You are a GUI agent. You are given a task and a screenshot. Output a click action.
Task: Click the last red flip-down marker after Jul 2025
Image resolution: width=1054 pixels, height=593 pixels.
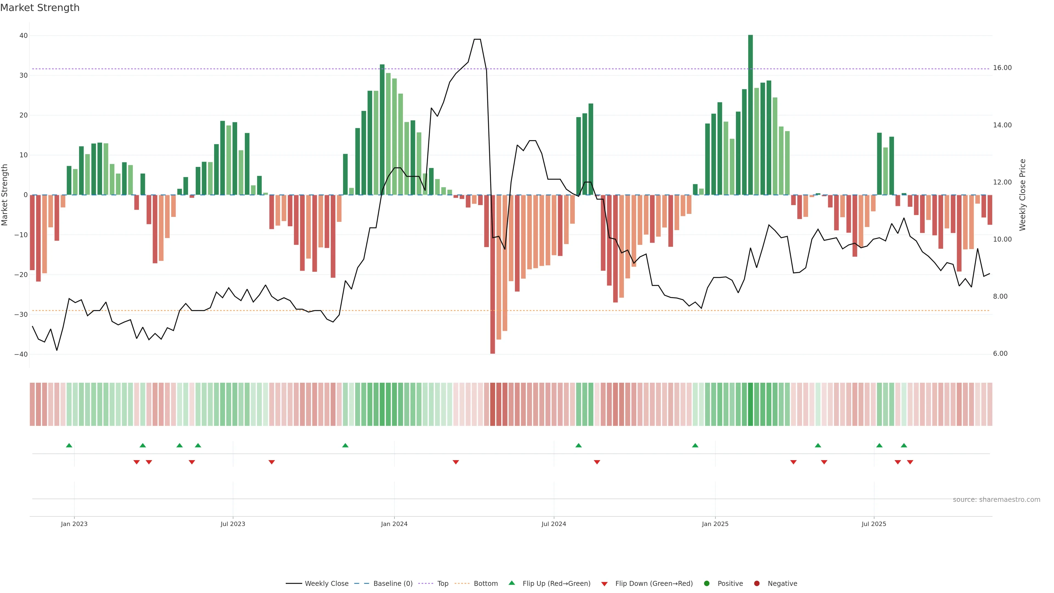910,462
